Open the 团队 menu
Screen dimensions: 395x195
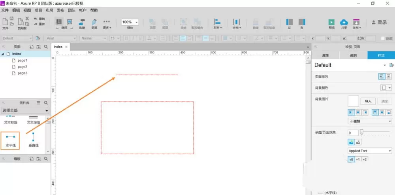tap(71, 10)
